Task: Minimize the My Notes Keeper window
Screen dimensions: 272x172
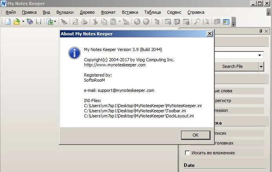Action: click(x=254, y=3)
